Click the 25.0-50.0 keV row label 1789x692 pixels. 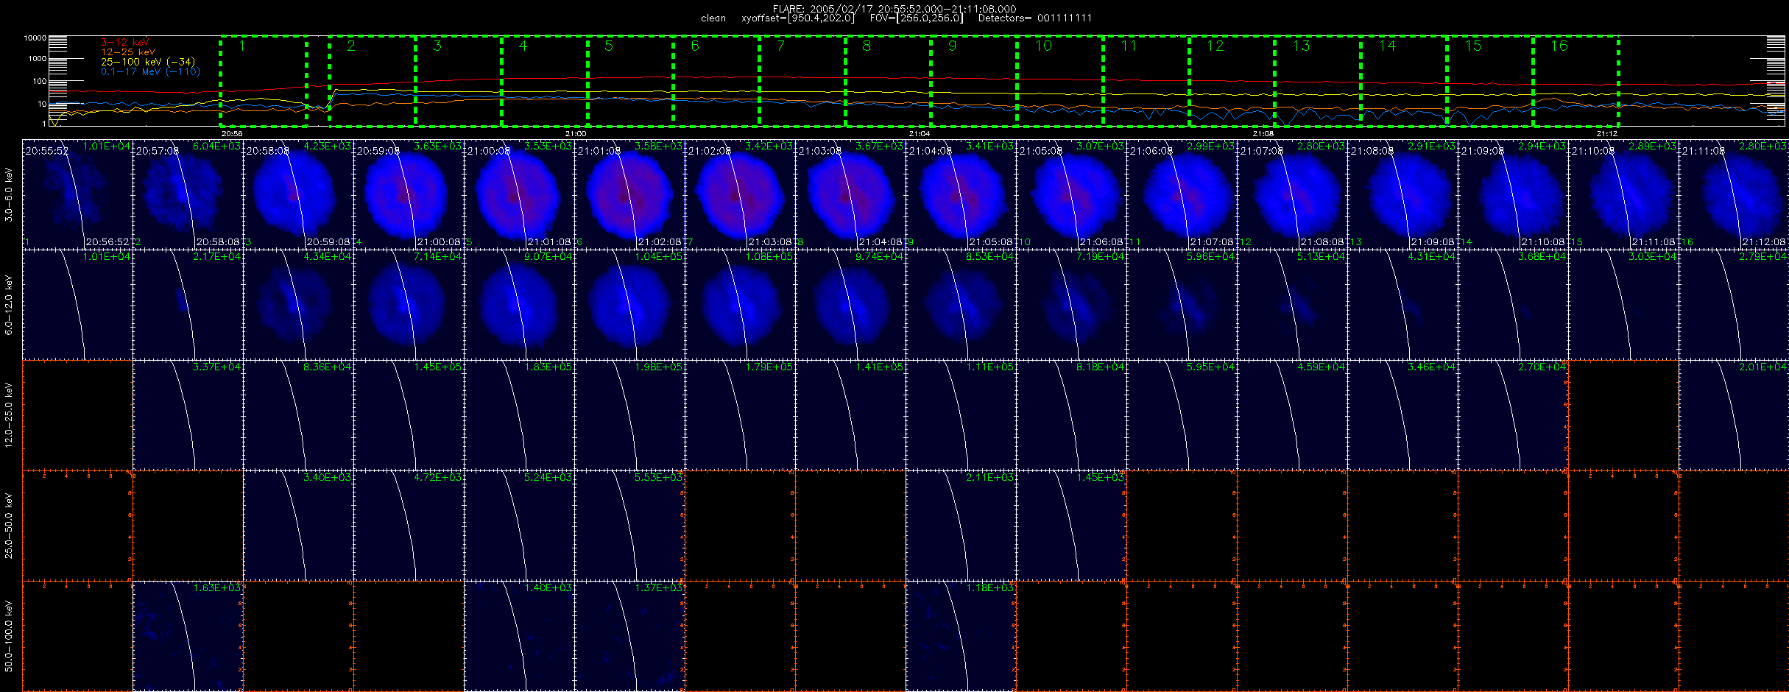click(9, 526)
